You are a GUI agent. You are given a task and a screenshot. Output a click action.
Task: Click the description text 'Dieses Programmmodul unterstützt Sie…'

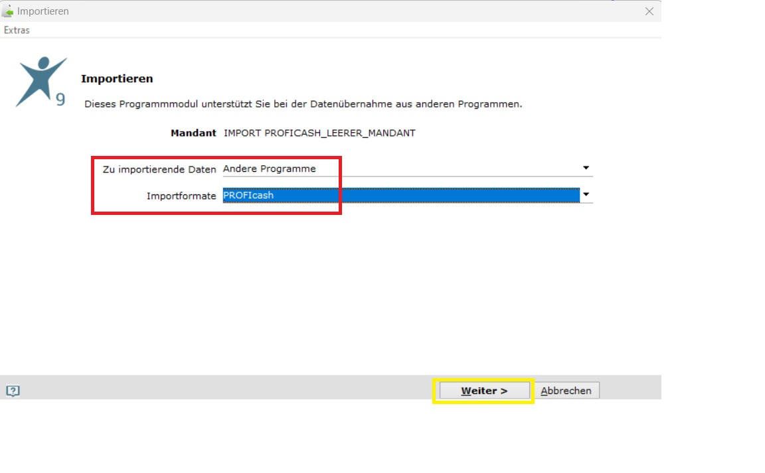303,104
